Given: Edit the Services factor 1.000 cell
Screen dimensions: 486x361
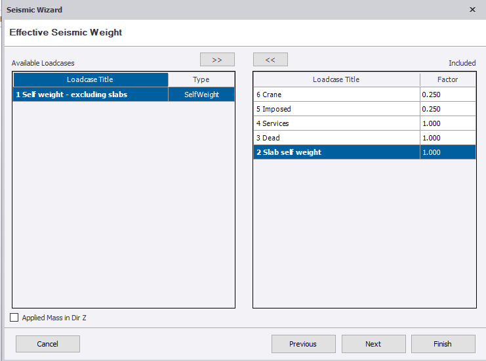Looking at the screenshot, I should 448,123.
